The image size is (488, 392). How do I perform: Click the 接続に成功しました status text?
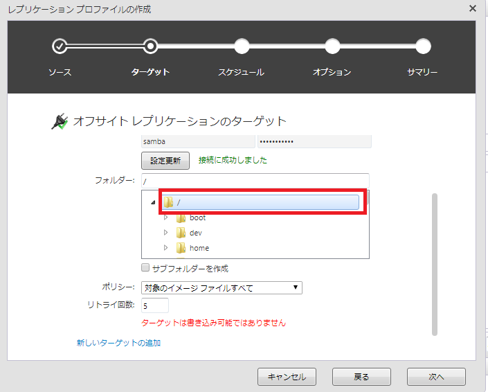[x=233, y=160]
